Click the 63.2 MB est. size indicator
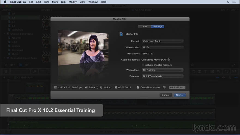This screenshot has width=240, height=135. [177, 87]
